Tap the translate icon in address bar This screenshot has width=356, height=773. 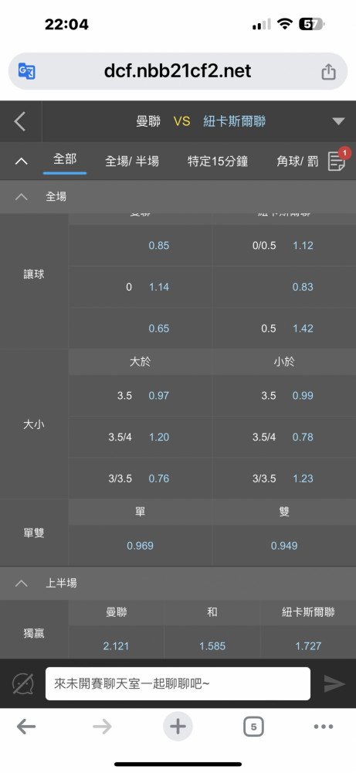tap(26, 71)
